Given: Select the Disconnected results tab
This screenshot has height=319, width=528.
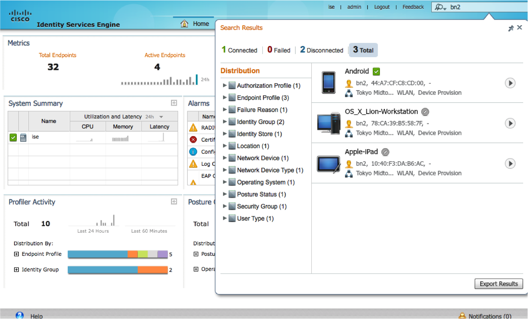Looking at the screenshot, I should 322,50.
